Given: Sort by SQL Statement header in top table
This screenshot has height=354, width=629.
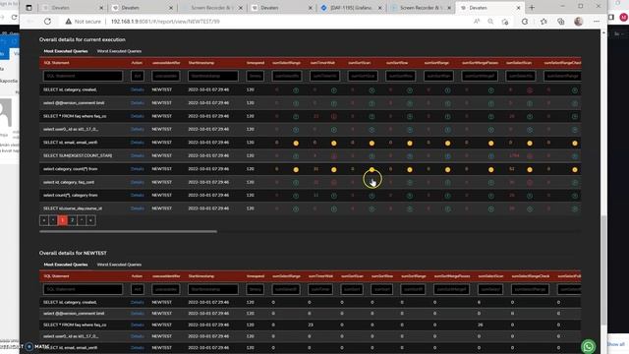Looking at the screenshot, I should [x=56, y=63].
